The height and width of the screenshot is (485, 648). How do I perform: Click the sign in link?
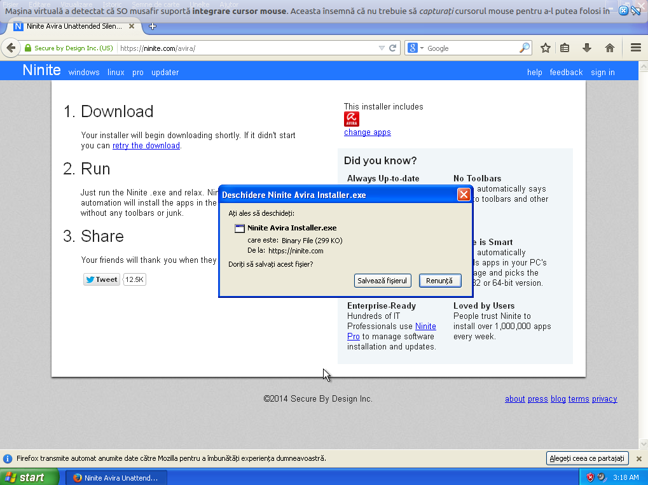[x=603, y=73]
